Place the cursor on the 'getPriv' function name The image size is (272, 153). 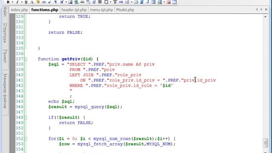[71, 59]
